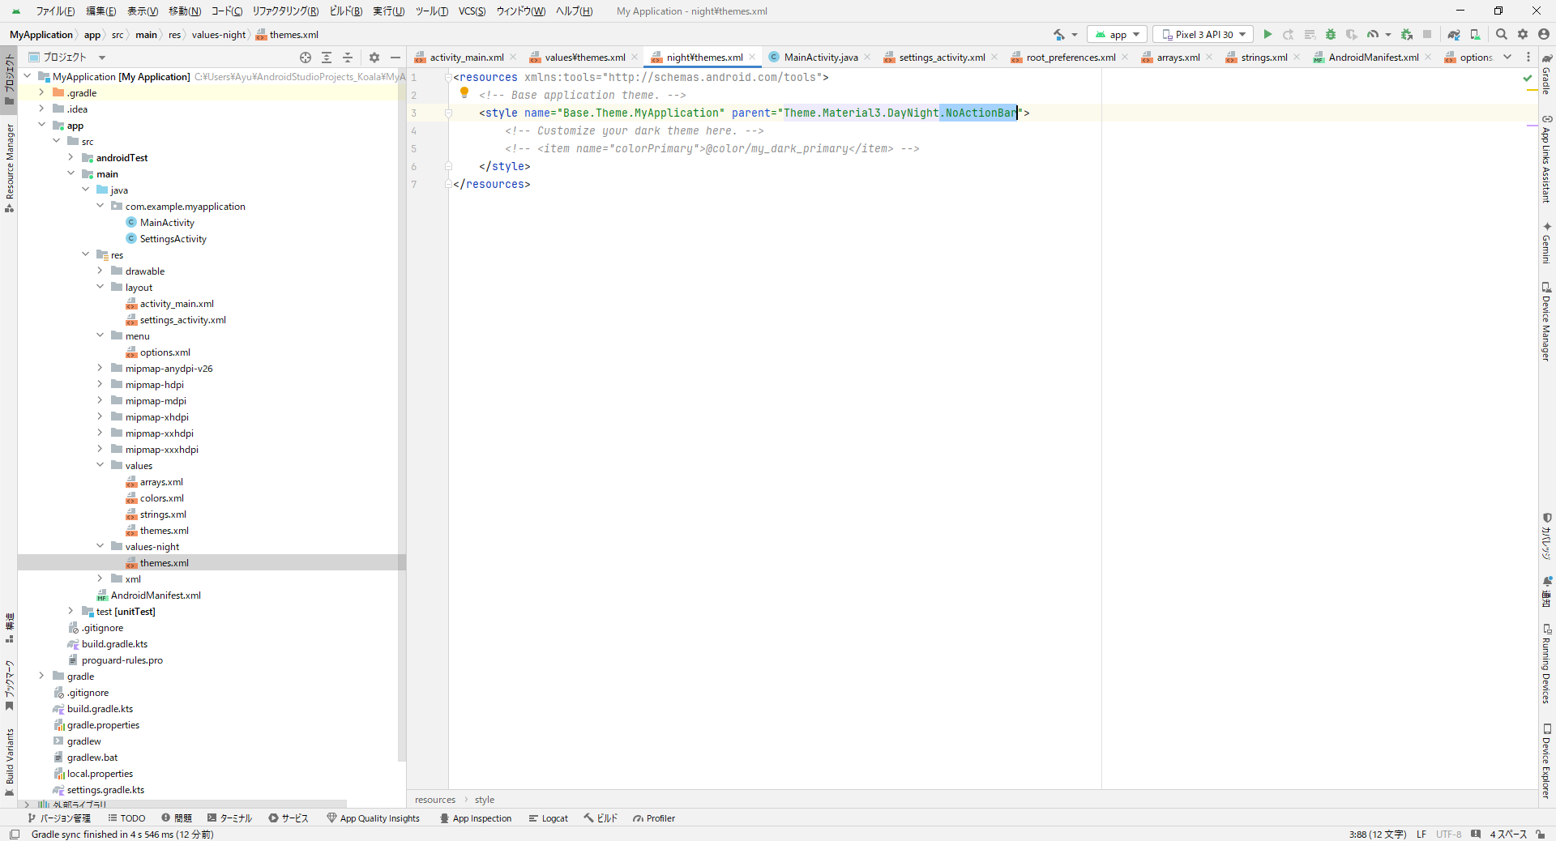Click the Build hammer icon in toolbar
The height and width of the screenshot is (841, 1556).
tap(1059, 34)
